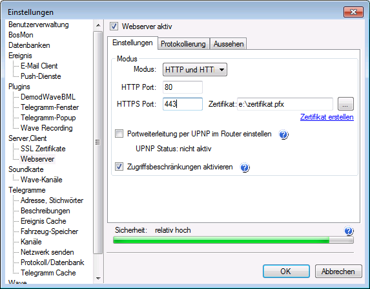370x289 pixels.
Task: Open Telegramm Cache settings
Action: pos(48,273)
